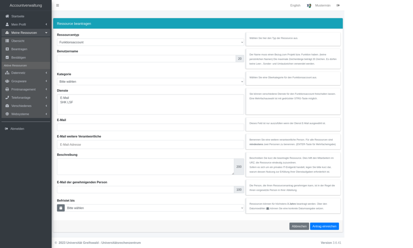Open the Ressourcentyp dropdown
This screenshot has width=413, height=248.
pos(150,42)
